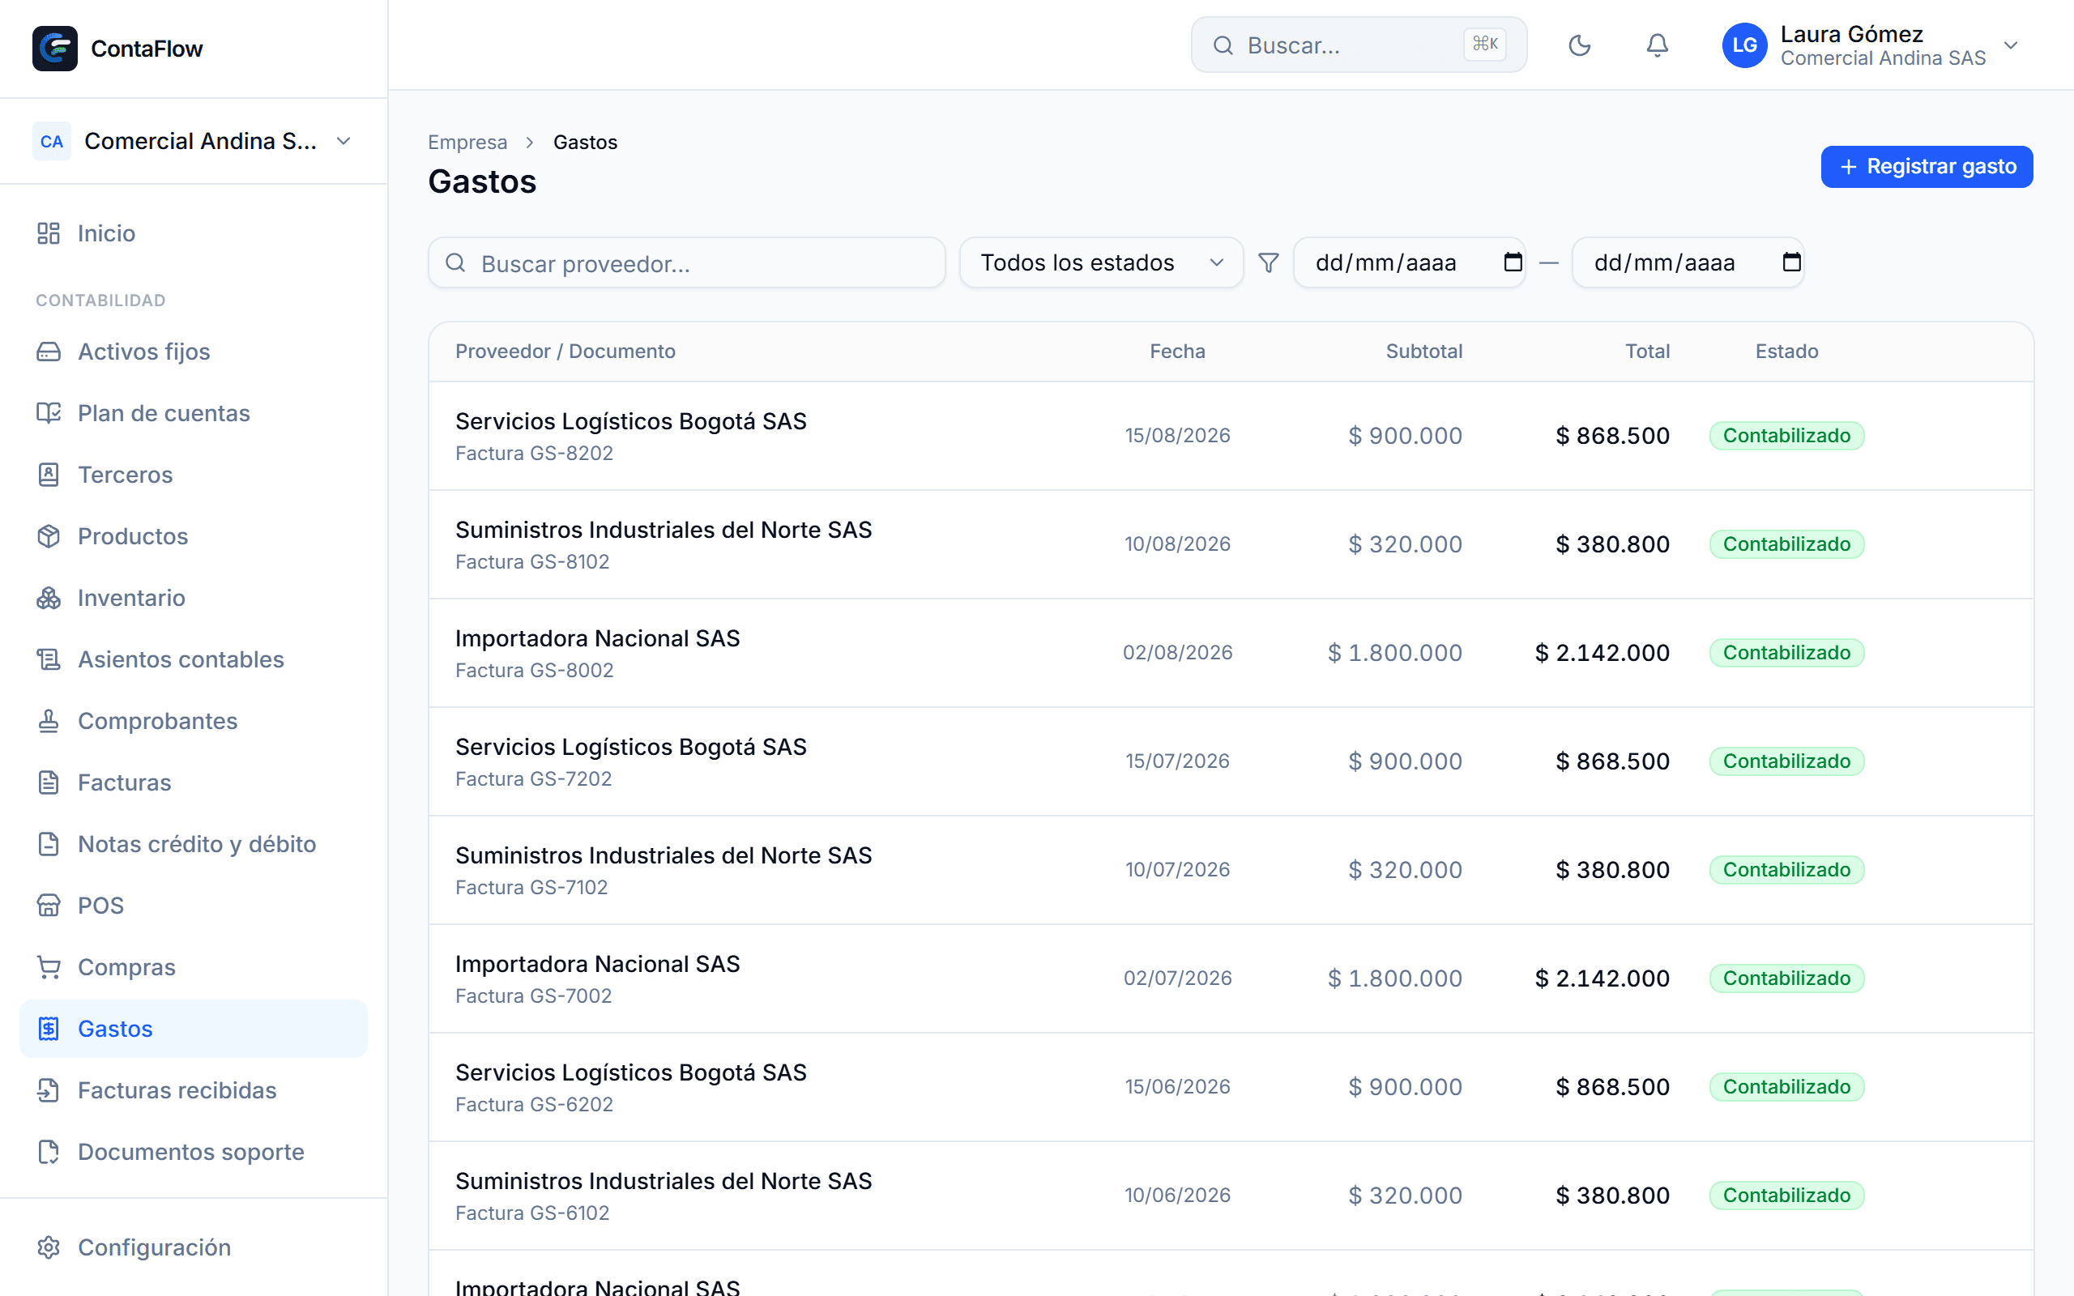Click the Configuración gear icon
This screenshot has width=2074, height=1296.
click(49, 1248)
